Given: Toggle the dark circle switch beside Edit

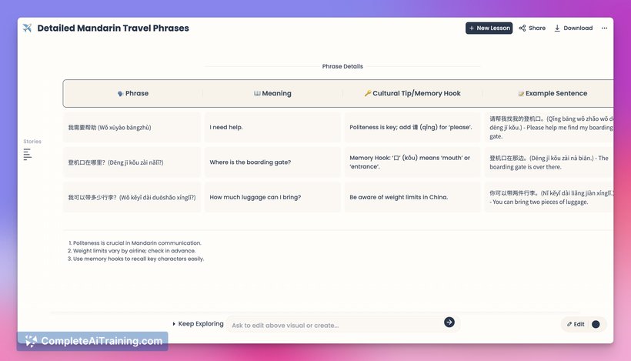Looking at the screenshot, I should point(596,324).
